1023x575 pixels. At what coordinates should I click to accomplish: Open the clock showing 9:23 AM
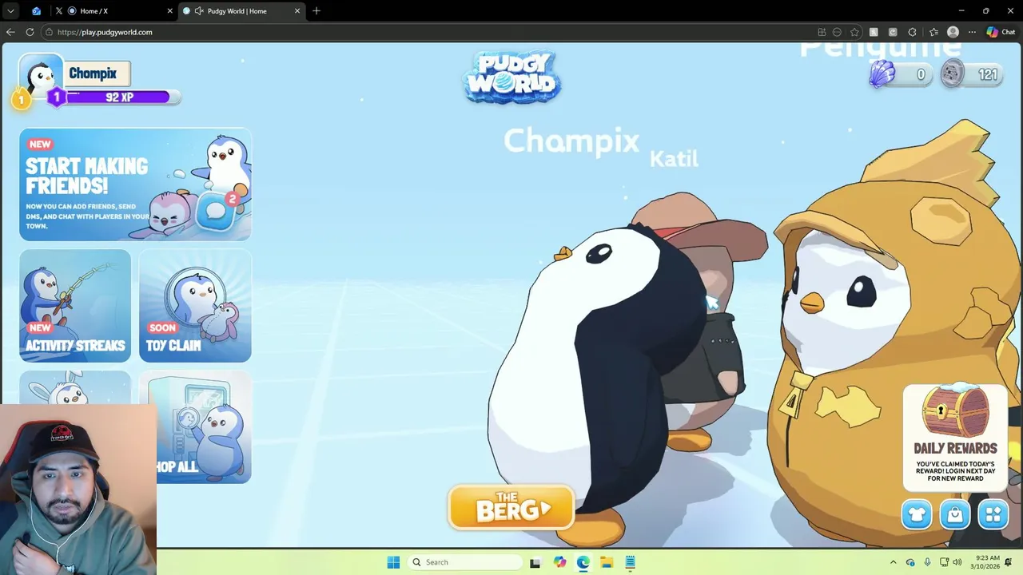point(987,562)
